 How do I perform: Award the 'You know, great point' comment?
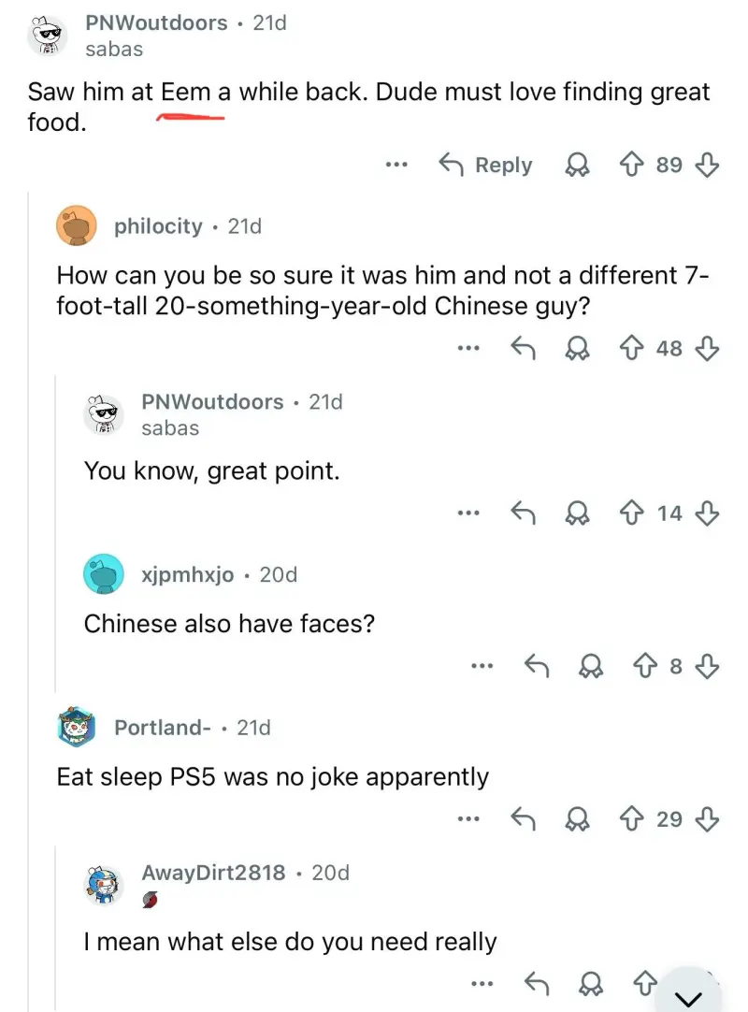coord(575,513)
